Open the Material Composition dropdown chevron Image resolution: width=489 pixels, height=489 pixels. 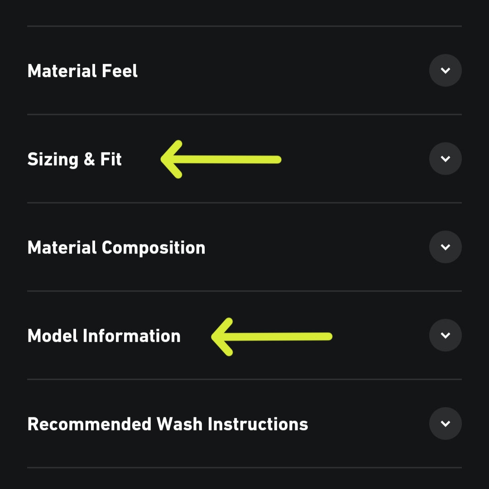pos(445,247)
